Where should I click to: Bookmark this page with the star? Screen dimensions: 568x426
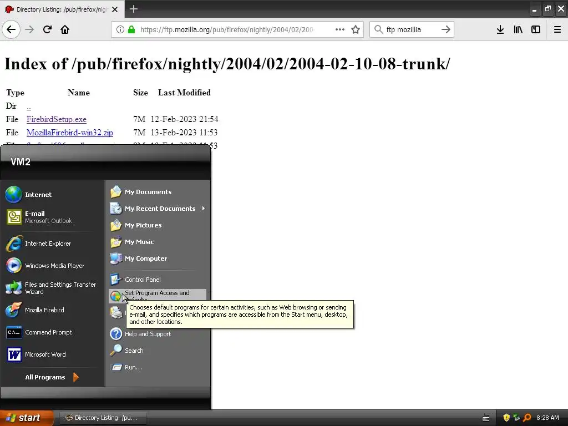pos(356,29)
